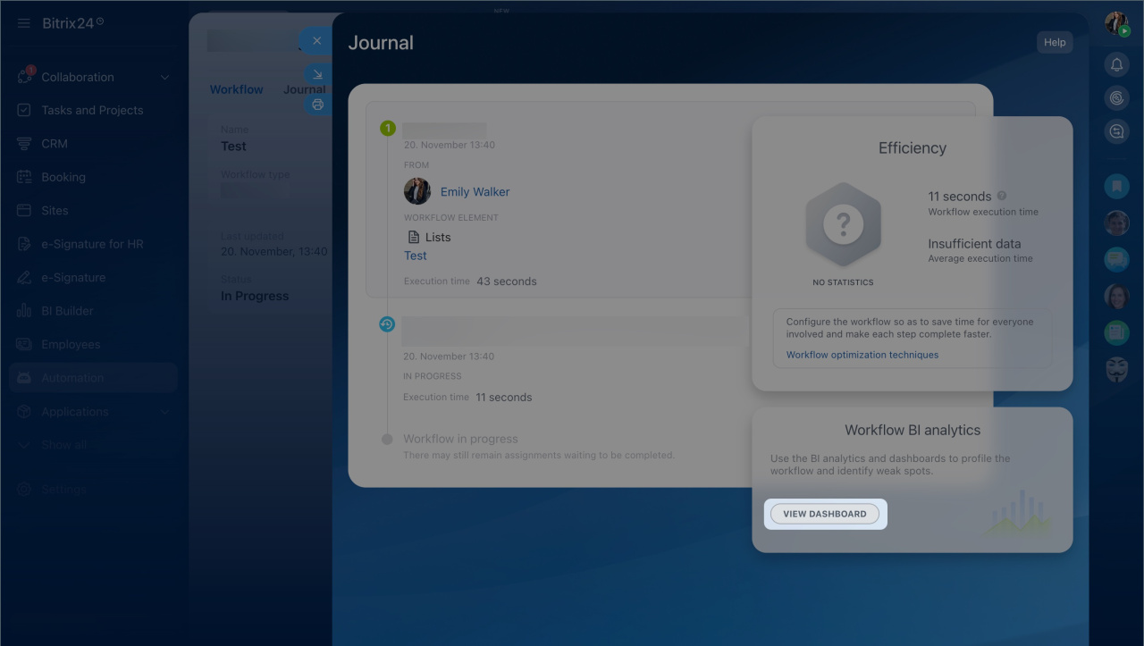Switch to the Workflow tab
The image size is (1144, 646).
tap(236, 89)
